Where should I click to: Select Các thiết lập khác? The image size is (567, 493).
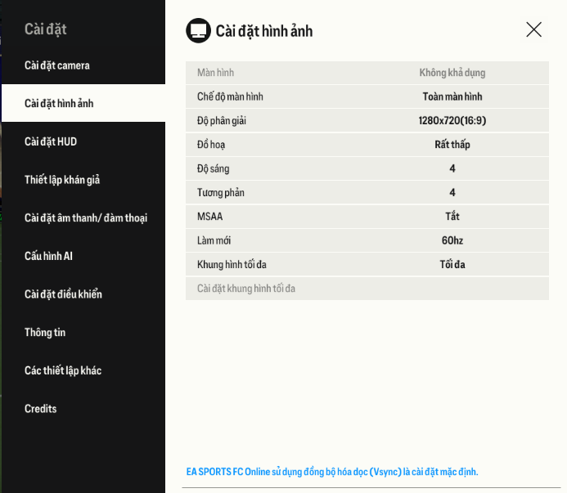pyautogui.click(x=63, y=370)
